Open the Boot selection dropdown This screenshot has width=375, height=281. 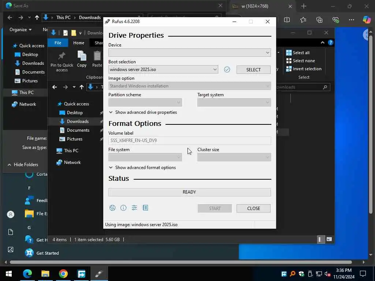click(163, 70)
